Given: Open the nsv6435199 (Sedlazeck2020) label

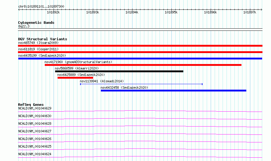Looking at the screenshot, I should (42, 55).
